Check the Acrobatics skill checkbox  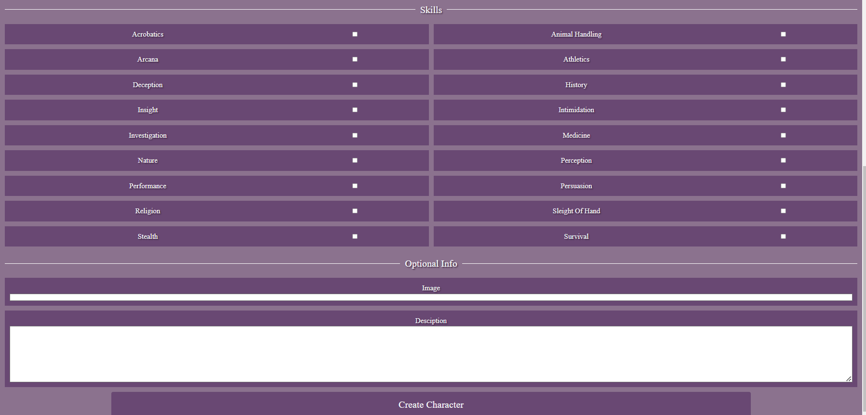pyautogui.click(x=355, y=34)
